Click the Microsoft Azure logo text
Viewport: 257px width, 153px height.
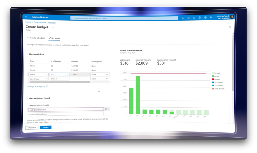point(40,17)
